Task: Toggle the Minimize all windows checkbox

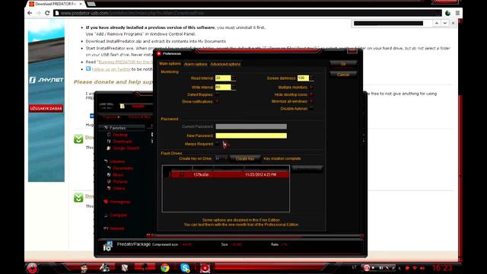Action: click(x=311, y=101)
